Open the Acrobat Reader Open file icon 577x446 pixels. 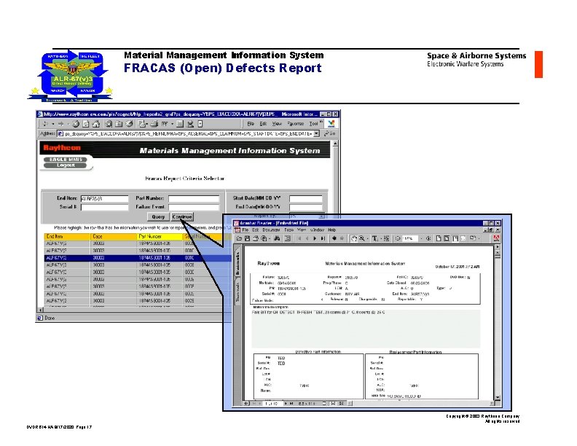[x=239, y=238]
